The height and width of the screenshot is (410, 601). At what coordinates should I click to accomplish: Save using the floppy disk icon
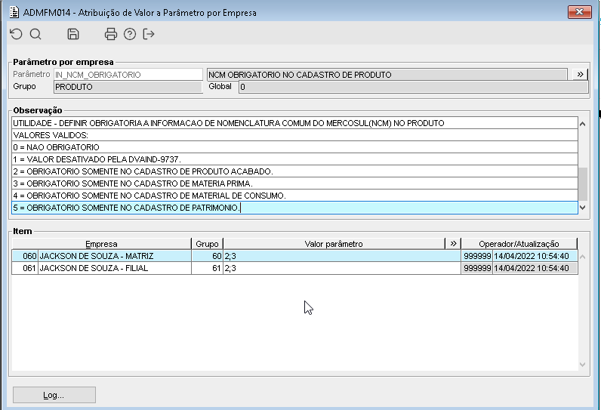[72, 34]
